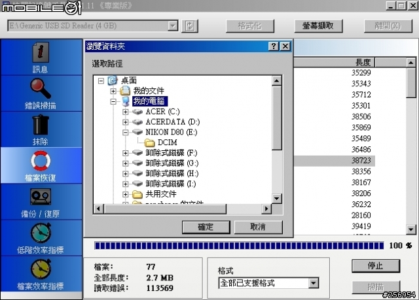Image resolution: width=419 pixels, height=300 pixels.
Task: Collapse the 我的電腦 tree node
Action: click(113, 101)
